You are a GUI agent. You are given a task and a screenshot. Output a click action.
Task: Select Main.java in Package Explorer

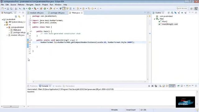click(x=17, y=30)
